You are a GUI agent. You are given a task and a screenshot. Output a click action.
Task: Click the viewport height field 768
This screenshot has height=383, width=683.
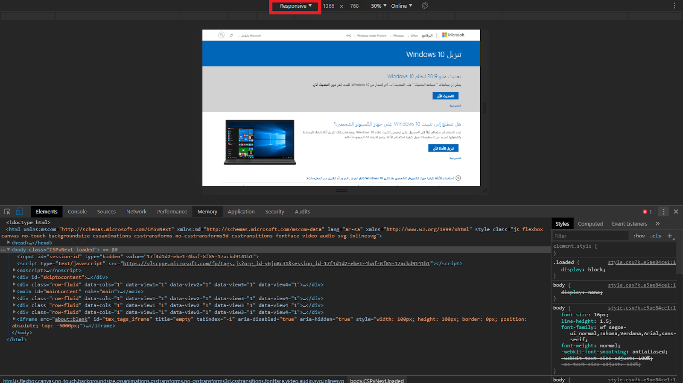[354, 6]
